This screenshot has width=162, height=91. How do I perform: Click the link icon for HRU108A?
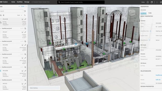tap(25, 58)
